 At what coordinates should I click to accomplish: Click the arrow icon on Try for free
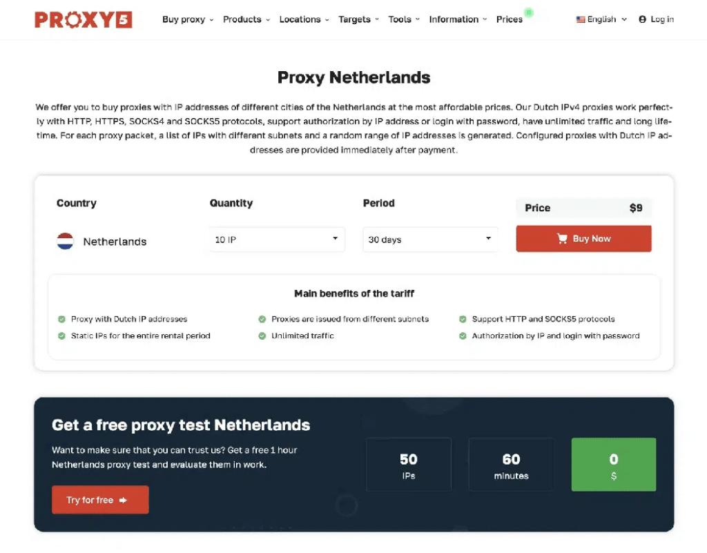(x=123, y=500)
